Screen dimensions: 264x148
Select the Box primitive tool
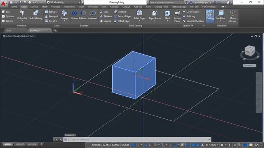click(x=6, y=12)
